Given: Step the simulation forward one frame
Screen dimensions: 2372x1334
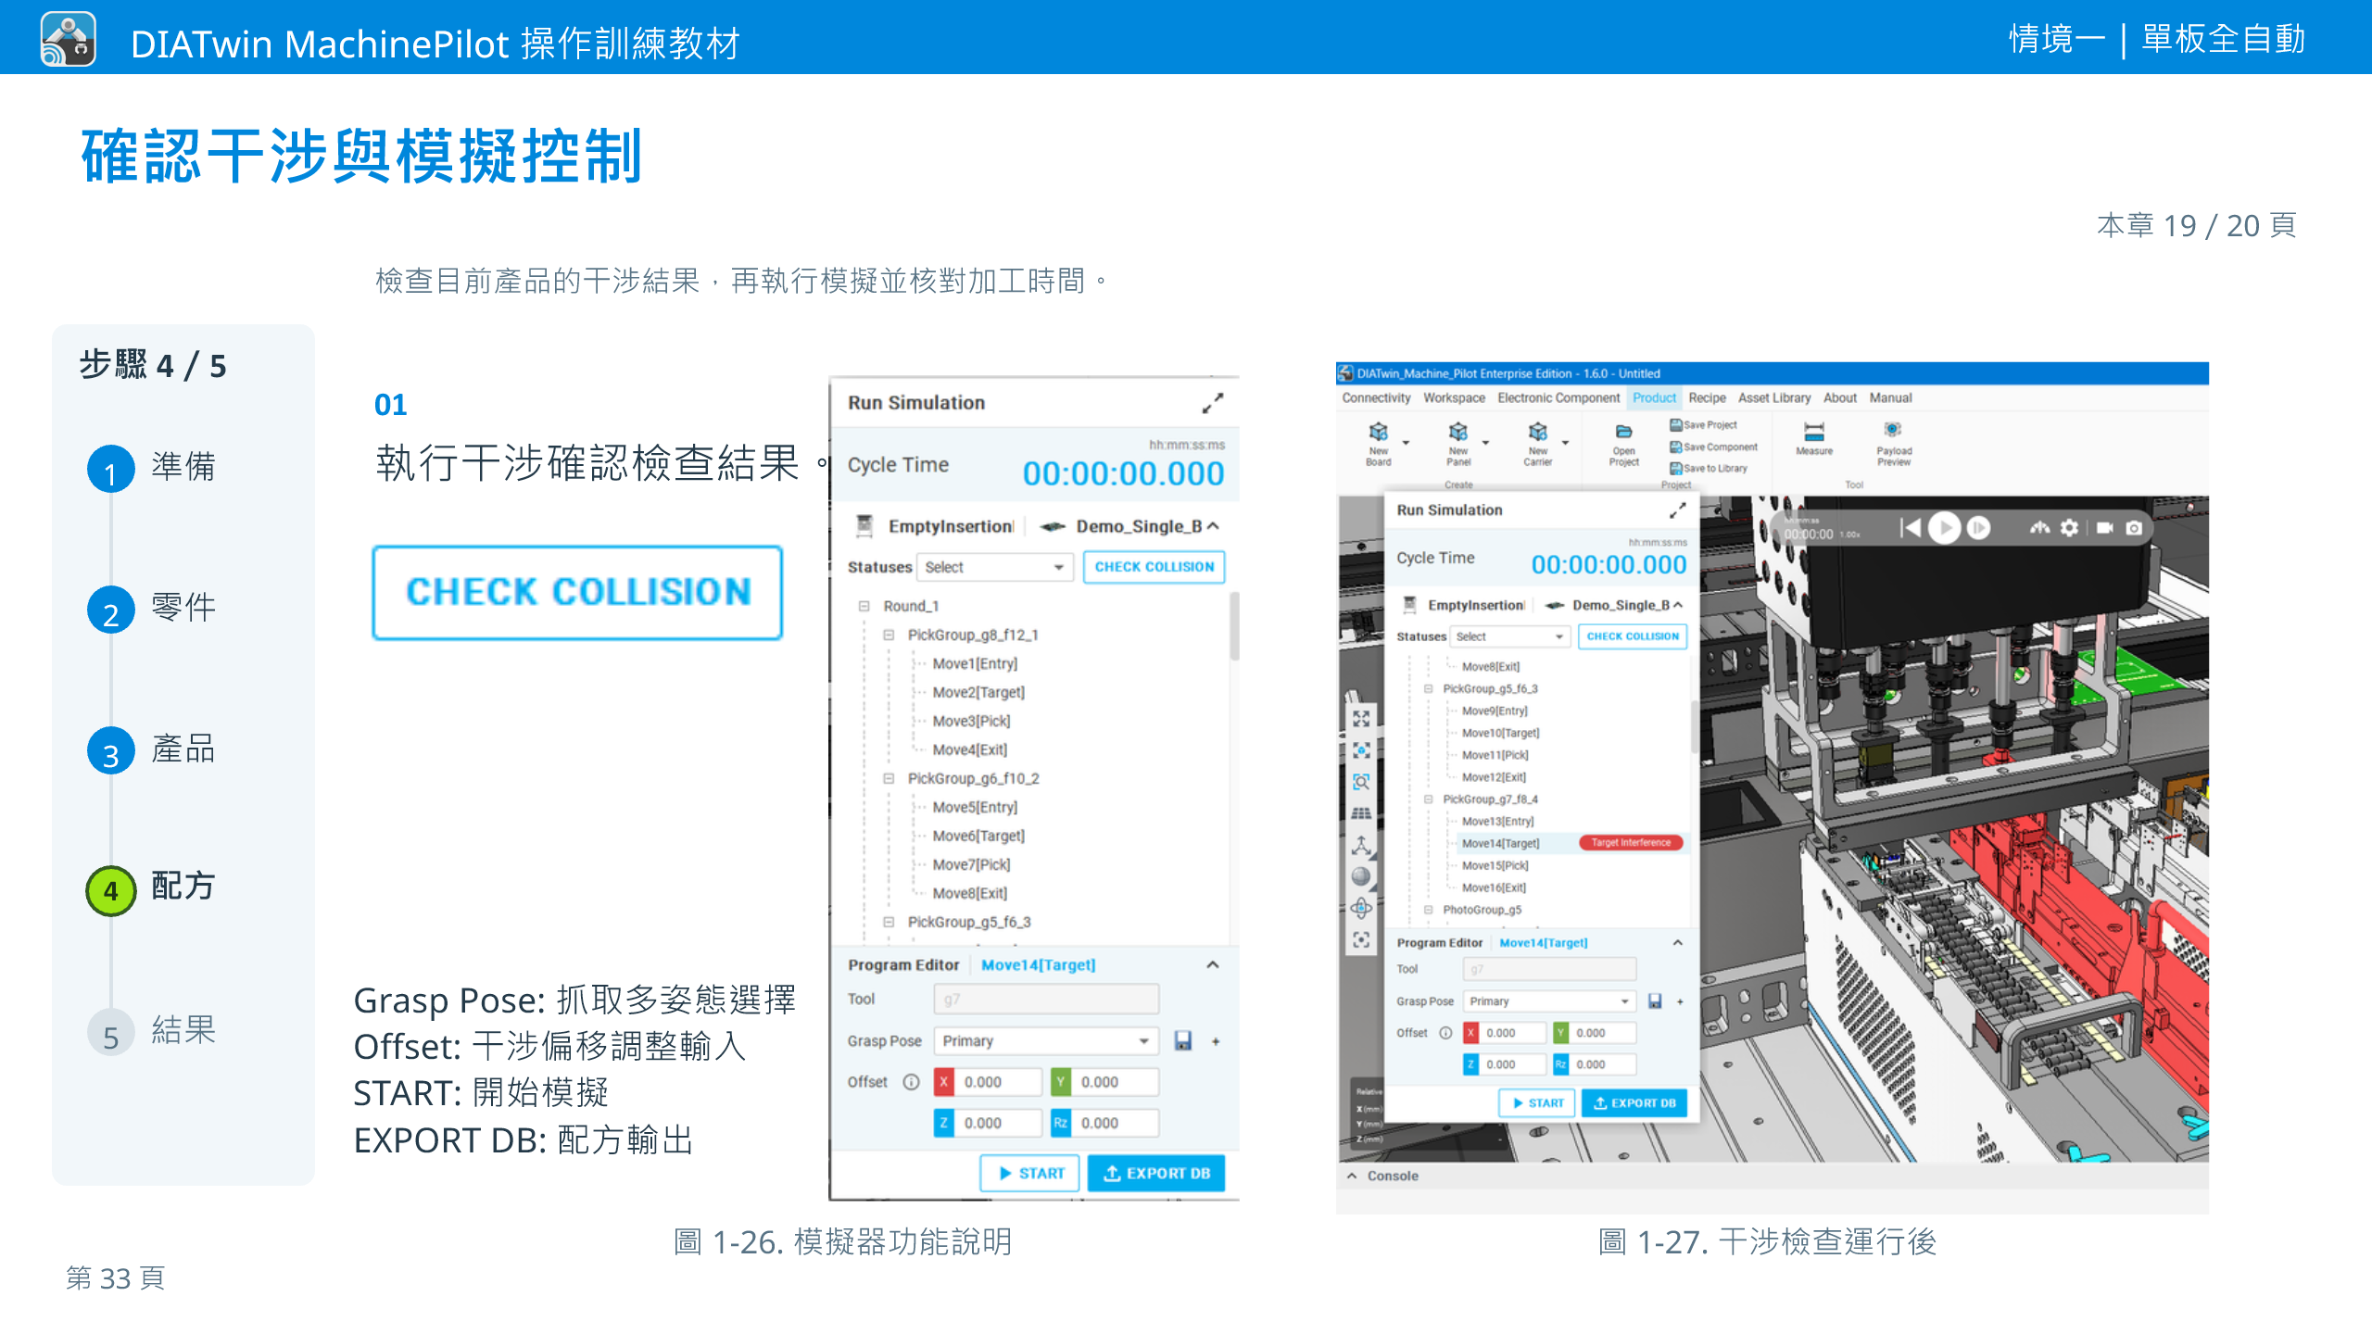Looking at the screenshot, I should (x=1978, y=528).
